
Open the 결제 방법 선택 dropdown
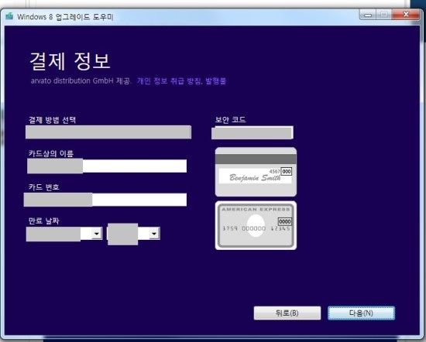point(108,132)
